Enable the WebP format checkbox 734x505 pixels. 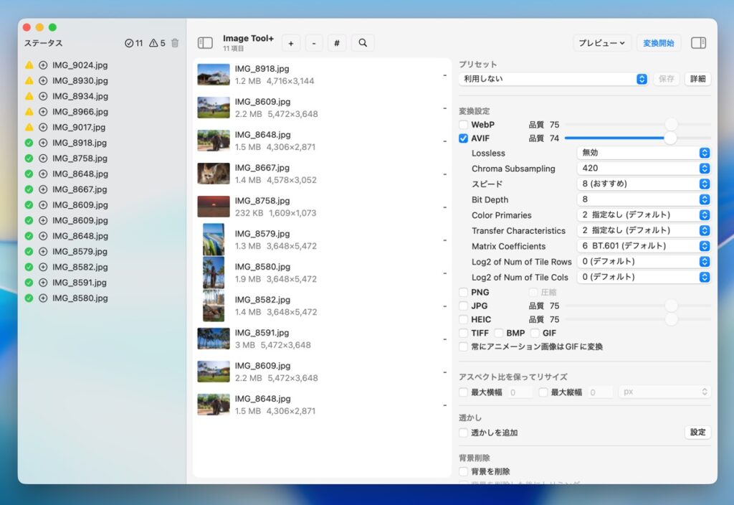(464, 125)
